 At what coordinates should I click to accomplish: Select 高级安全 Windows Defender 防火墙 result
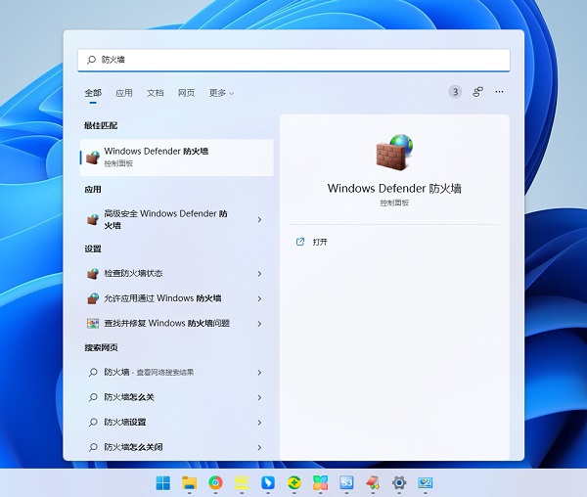pyautogui.click(x=177, y=219)
